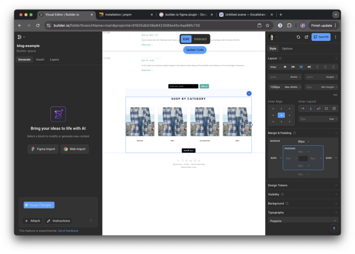
Task: Set inner layout to horizontal row arrow
Action: tap(303, 109)
